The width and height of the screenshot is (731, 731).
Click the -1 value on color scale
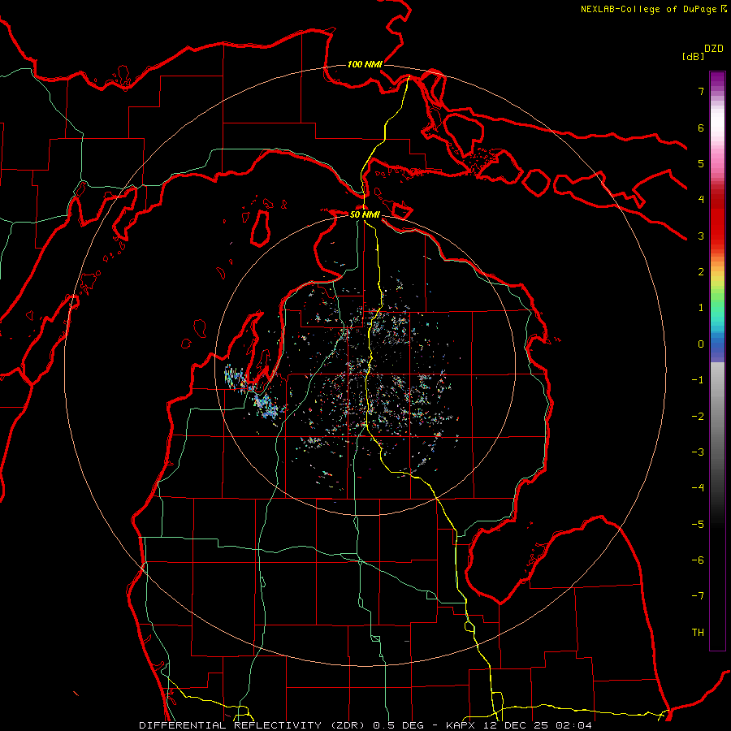coord(698,380)
